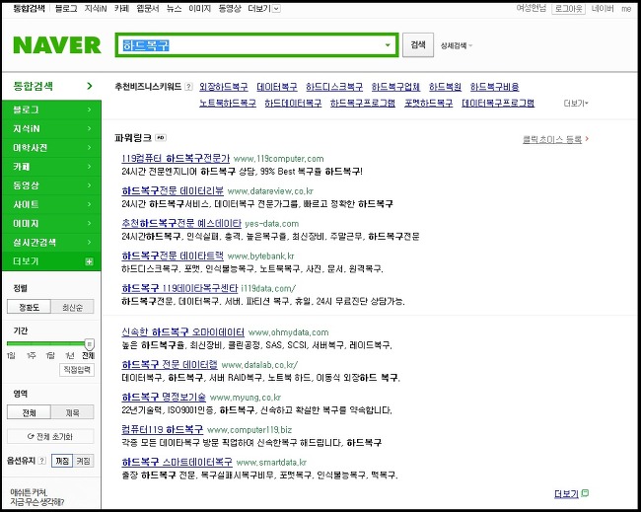Open 하드복구 명정보기술 link
Image resolution: width=641 pixels, height=512 pixels.
pos(164,398)
